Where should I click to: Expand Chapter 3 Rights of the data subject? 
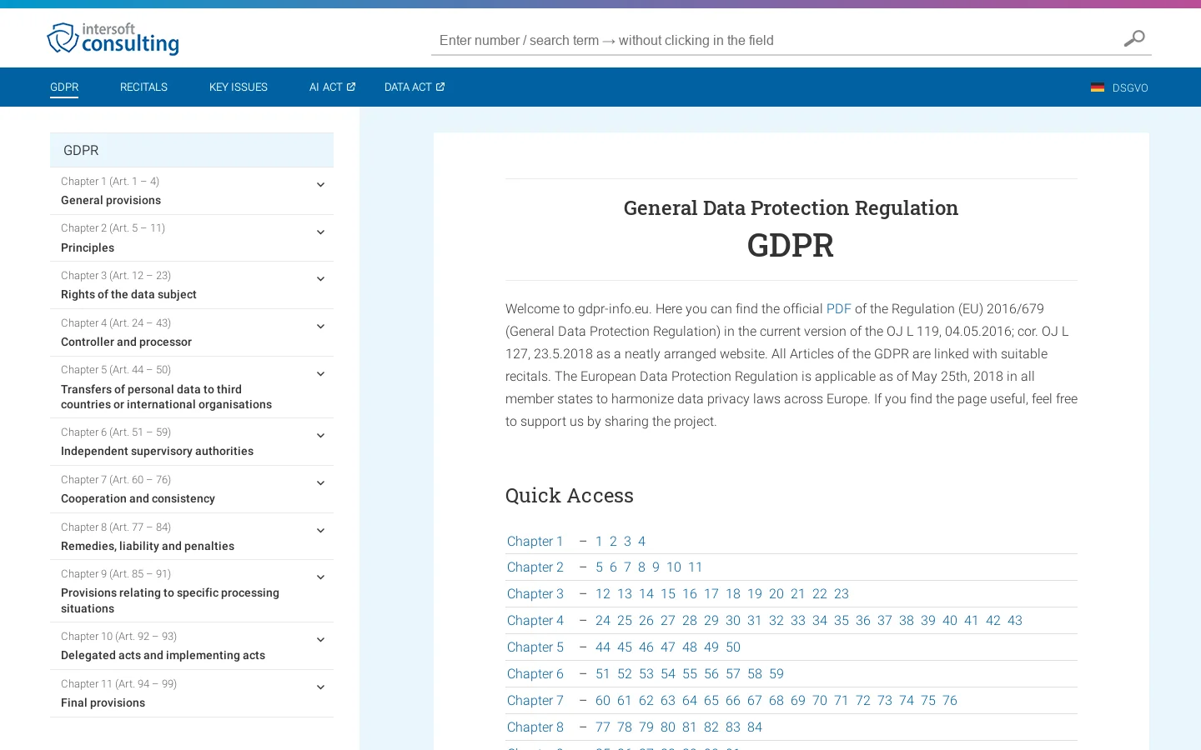click(320, 279)
